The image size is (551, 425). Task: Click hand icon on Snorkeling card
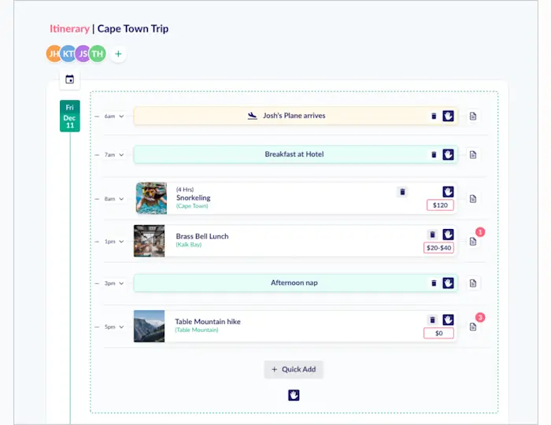coord(448,192)
